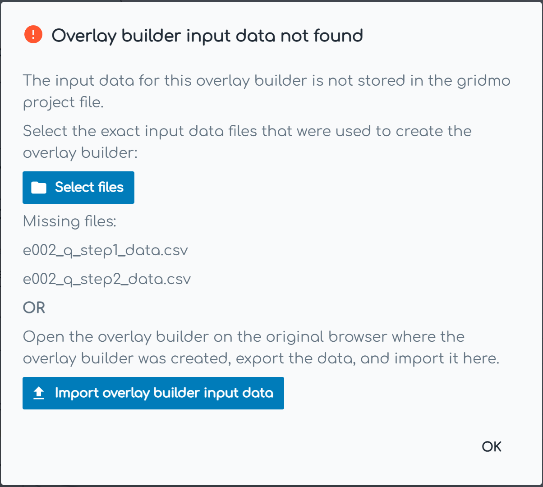This screenshot has width=543, height=487.
Task: Click the missing file e002_q_step2_data.csv
Action: (107, 279)
